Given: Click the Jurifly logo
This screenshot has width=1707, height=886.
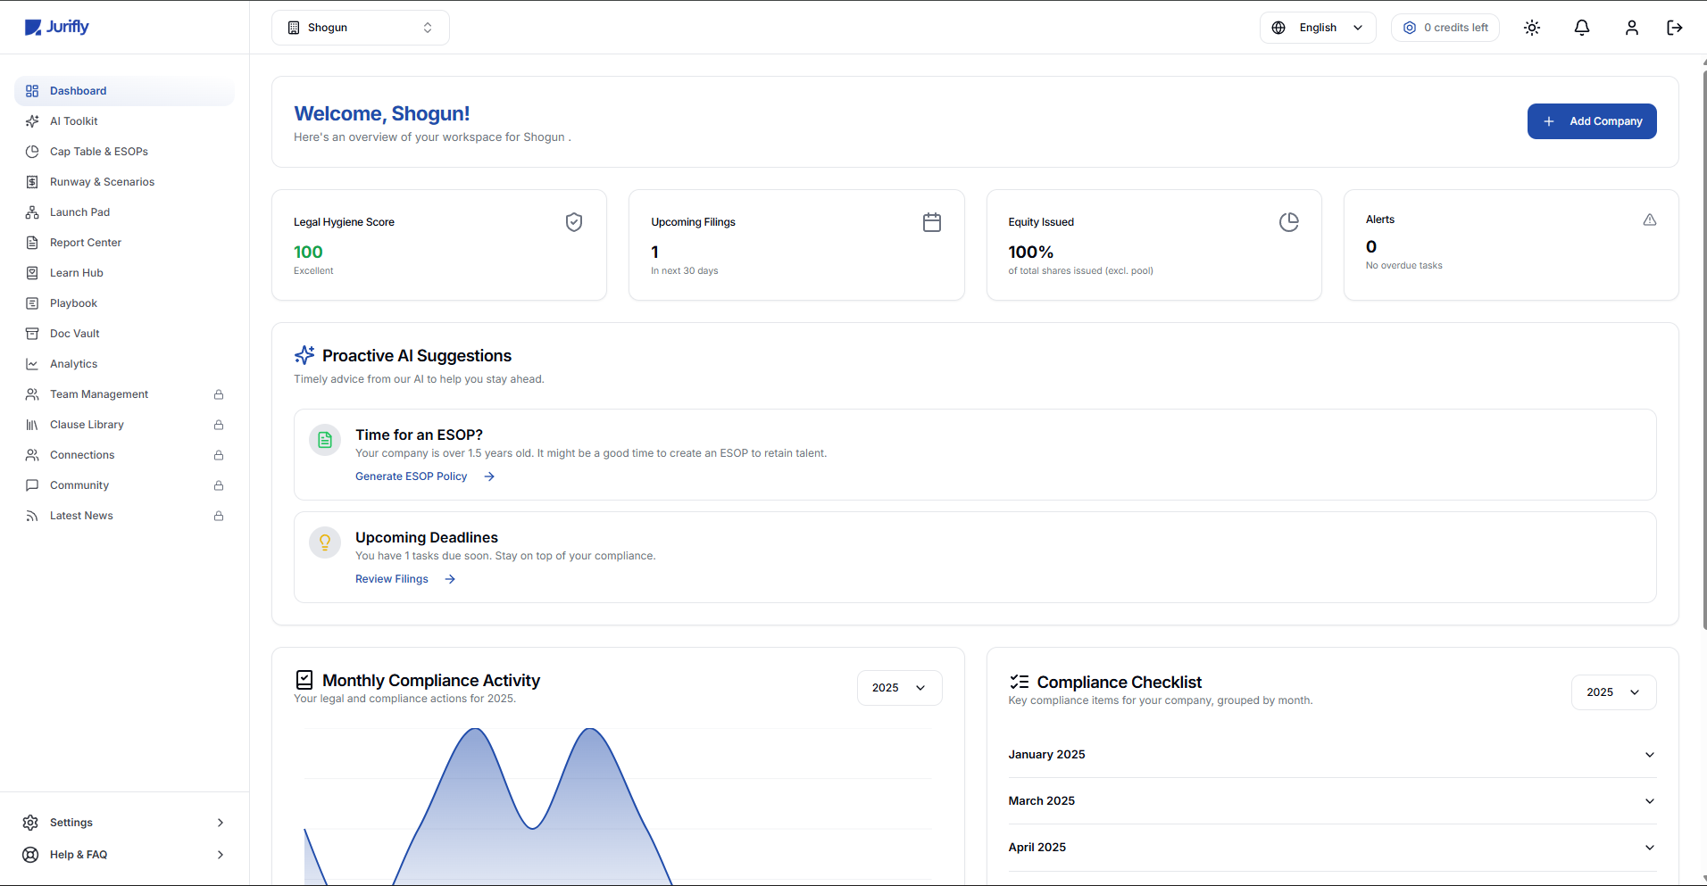Looking at the screenshot, I should [57, 27].
